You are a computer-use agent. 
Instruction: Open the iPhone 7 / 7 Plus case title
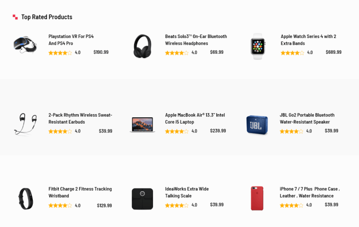pos(309,192)
